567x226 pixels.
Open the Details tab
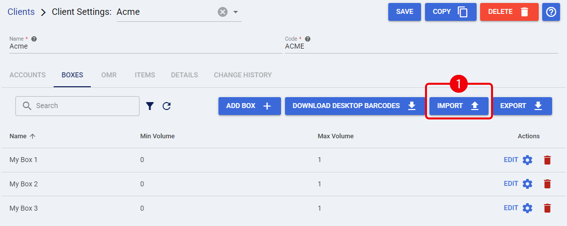tap(184, 75)
